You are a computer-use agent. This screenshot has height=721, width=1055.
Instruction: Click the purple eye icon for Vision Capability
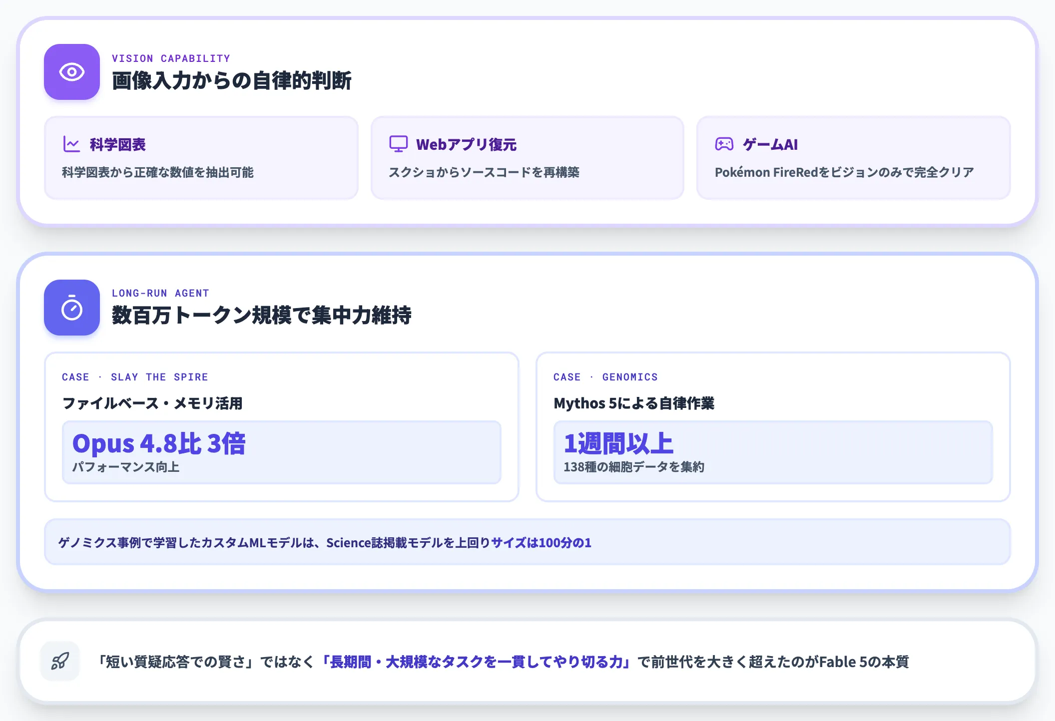[x=72, y=72]
